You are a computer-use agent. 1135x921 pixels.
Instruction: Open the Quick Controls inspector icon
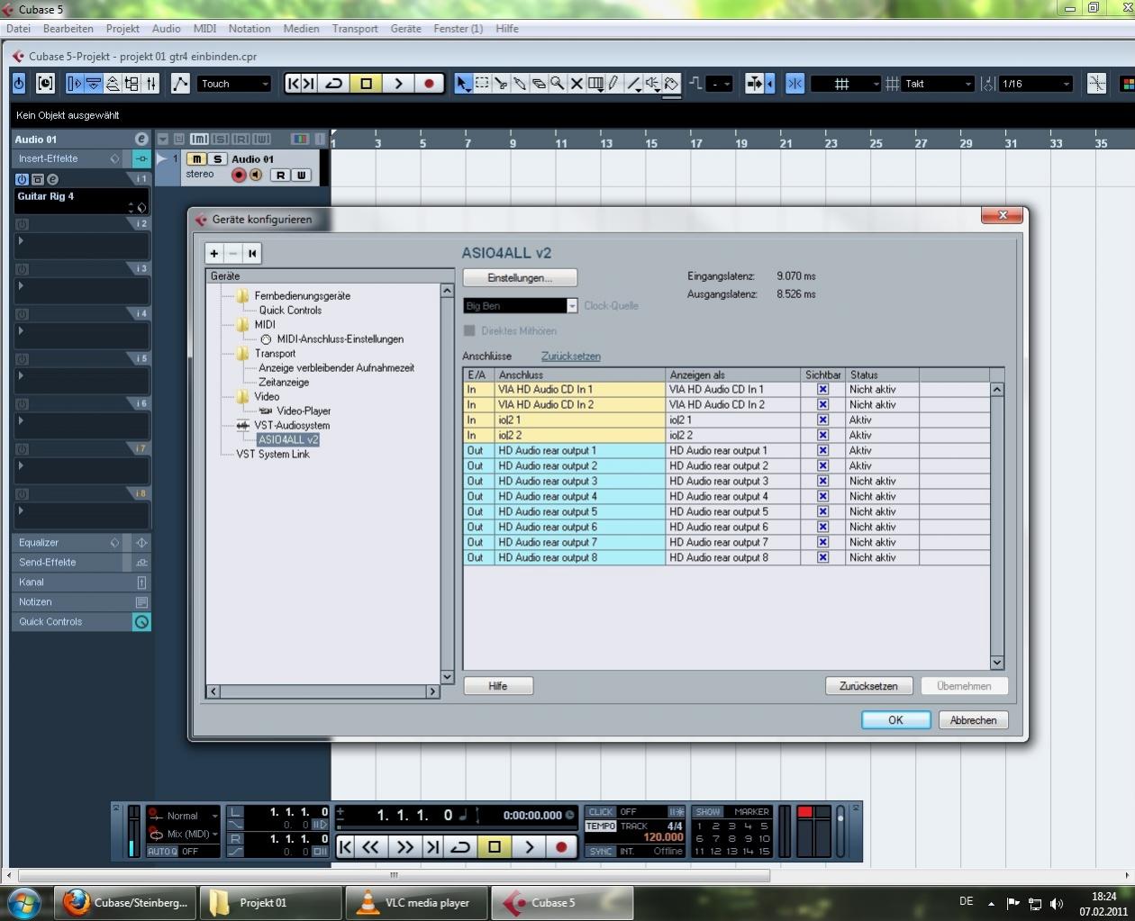point(141,622)
